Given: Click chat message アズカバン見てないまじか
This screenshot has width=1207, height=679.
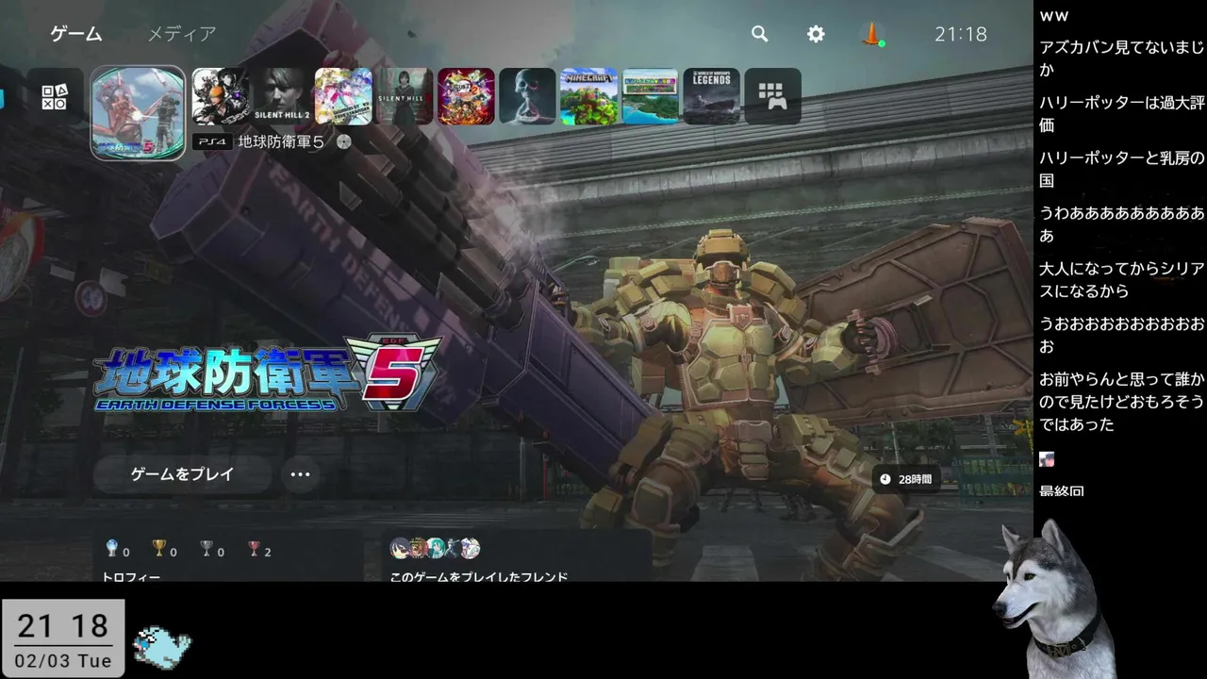Looking at the screenshot, I should [x=1122, y=58].
